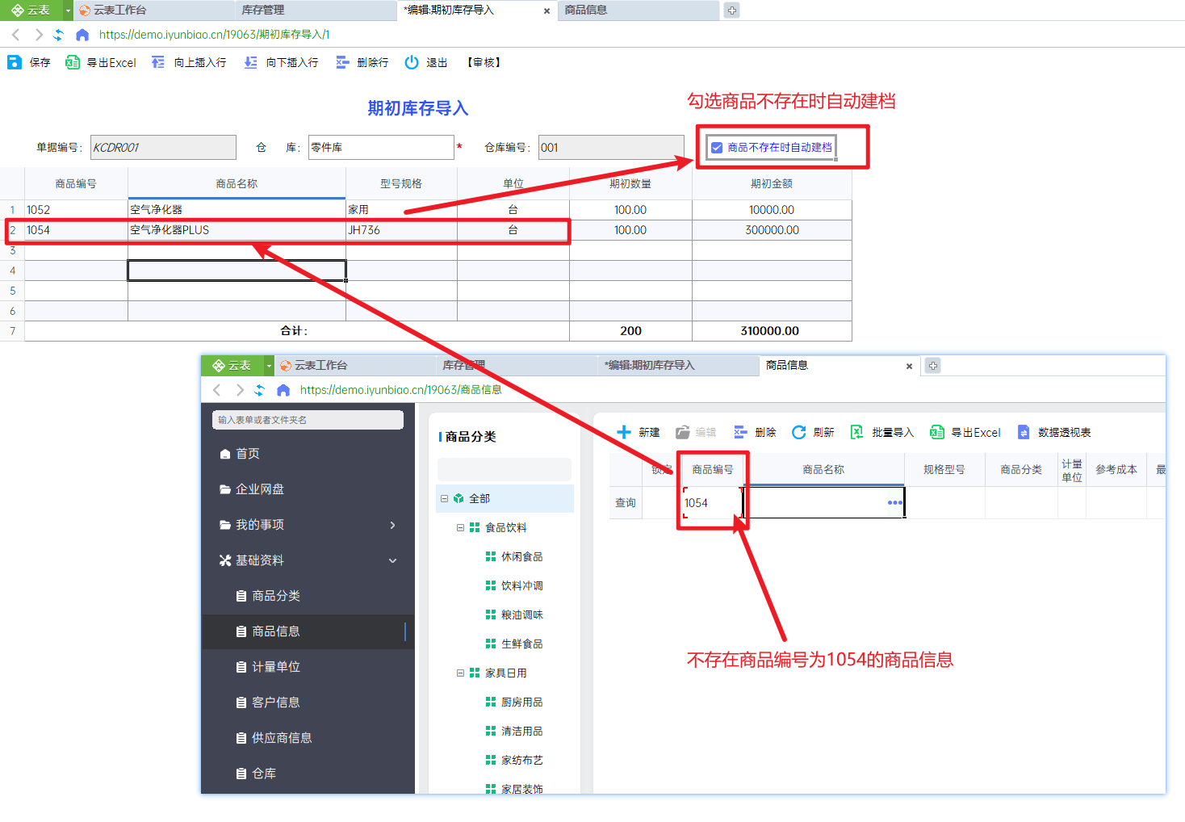Click the Exit (退出) power icon
1185x822 pixels.
[412, 62]
